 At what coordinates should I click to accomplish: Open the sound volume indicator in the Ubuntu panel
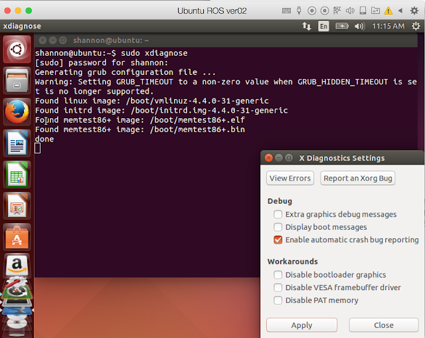pyautogui.click(x=359, y=27)
